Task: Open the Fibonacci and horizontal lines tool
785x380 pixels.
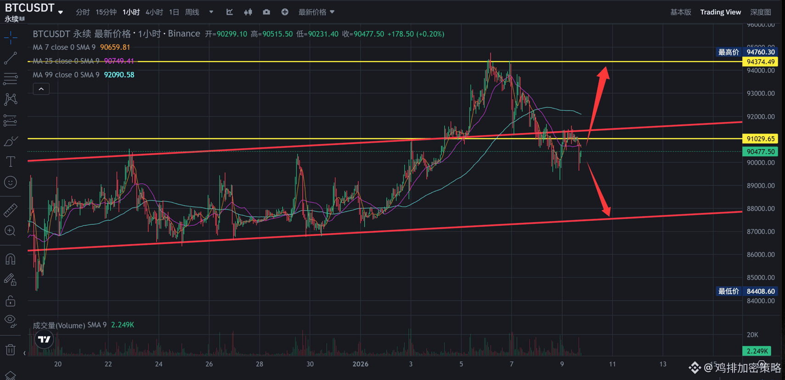Action: [x=11, y=79]
